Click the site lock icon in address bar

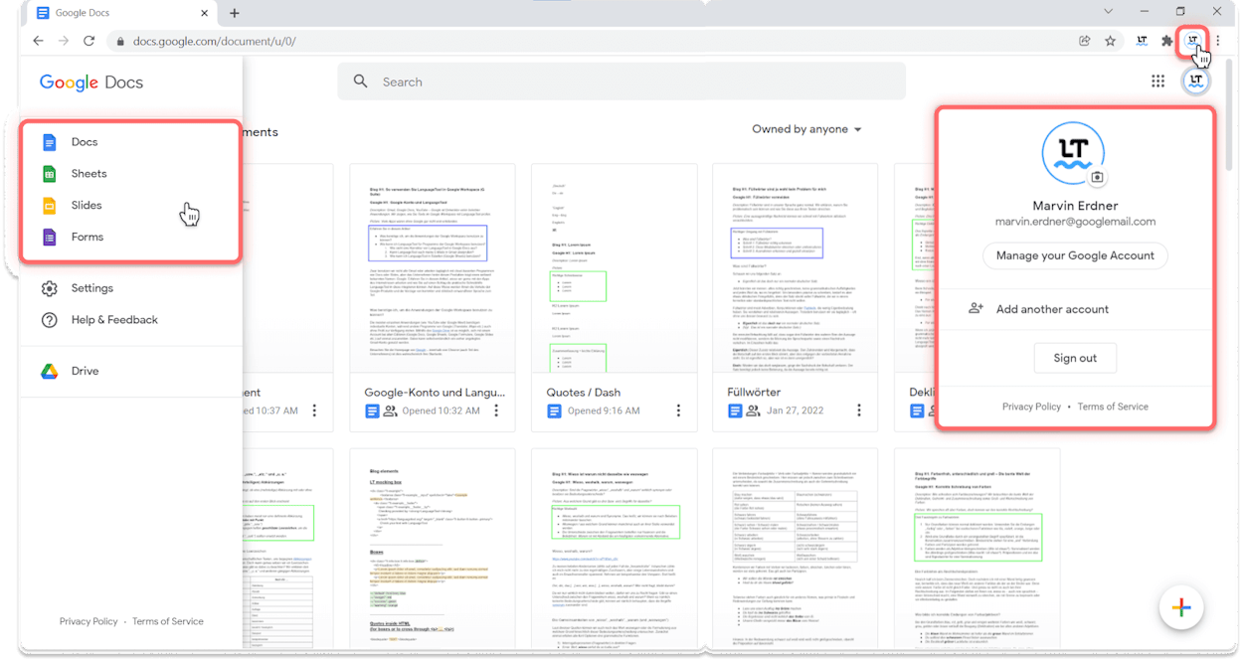(x=119, y=42)
